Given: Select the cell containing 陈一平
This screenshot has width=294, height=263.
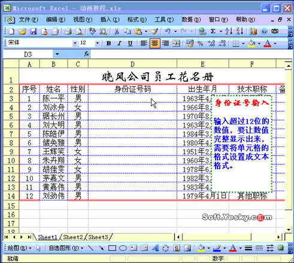Looking at the screenshot, I should 53,99.
